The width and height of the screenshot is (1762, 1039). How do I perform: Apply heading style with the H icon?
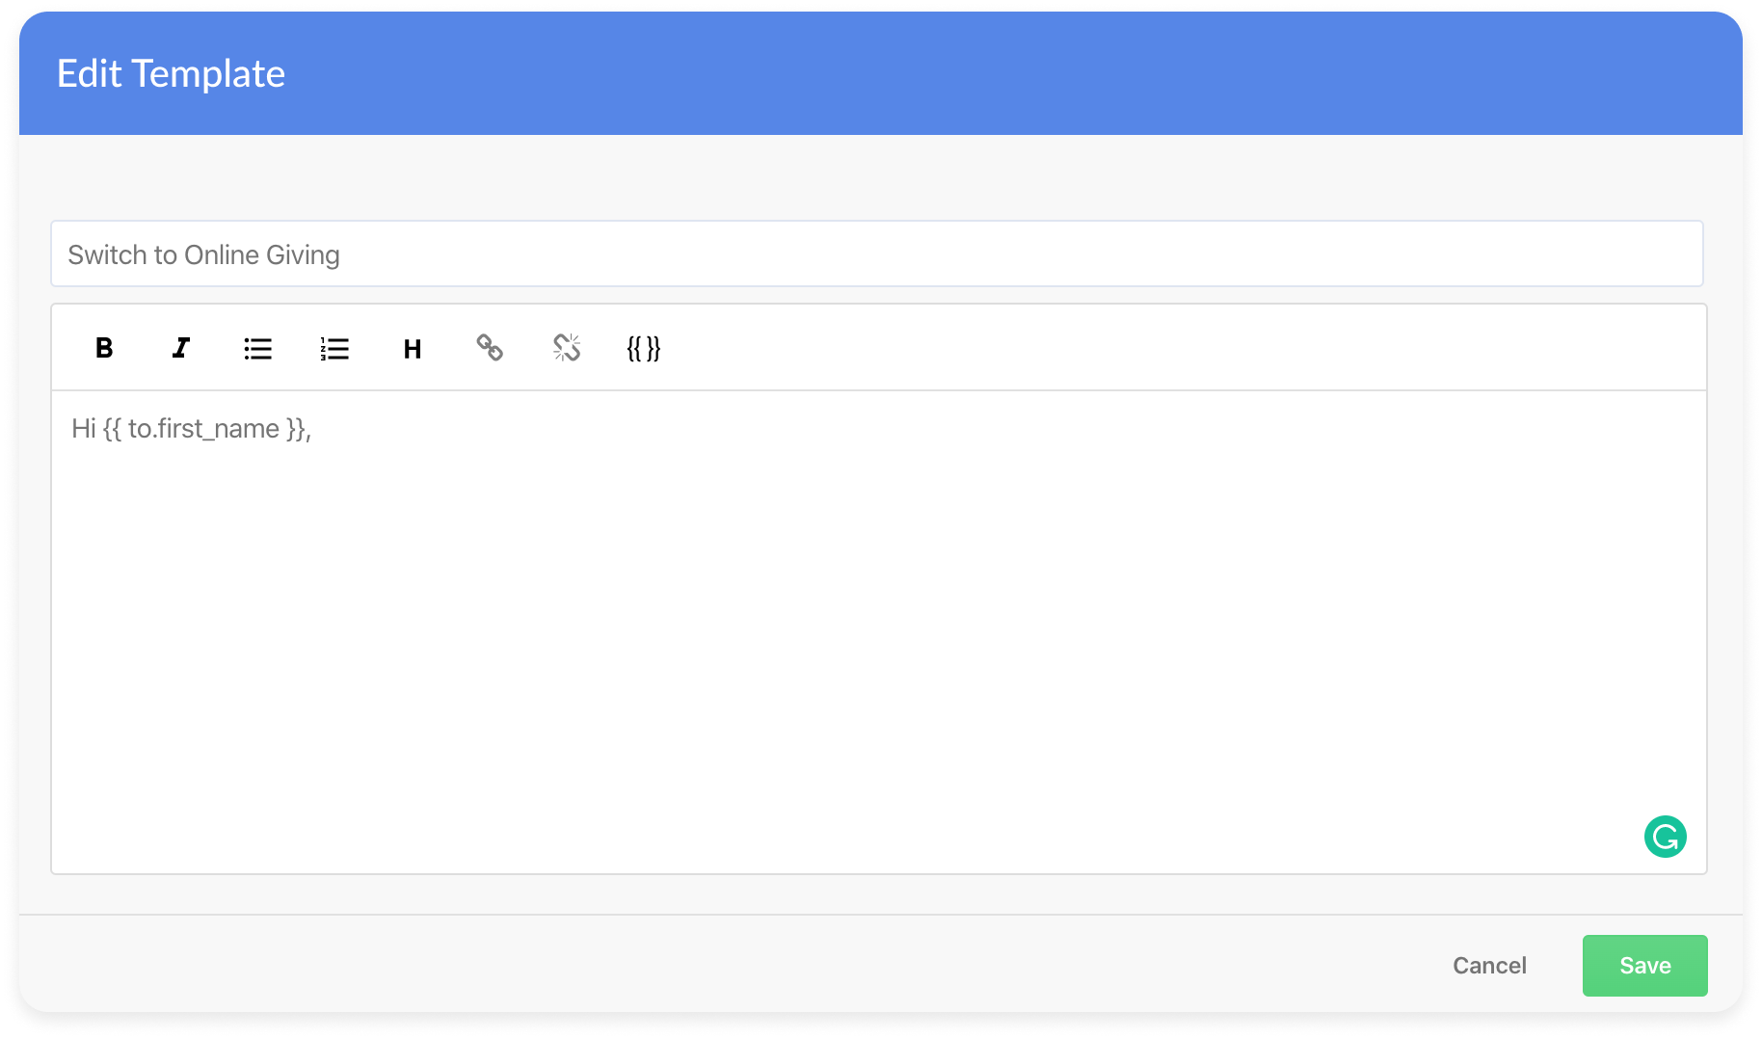coord(413,348)
